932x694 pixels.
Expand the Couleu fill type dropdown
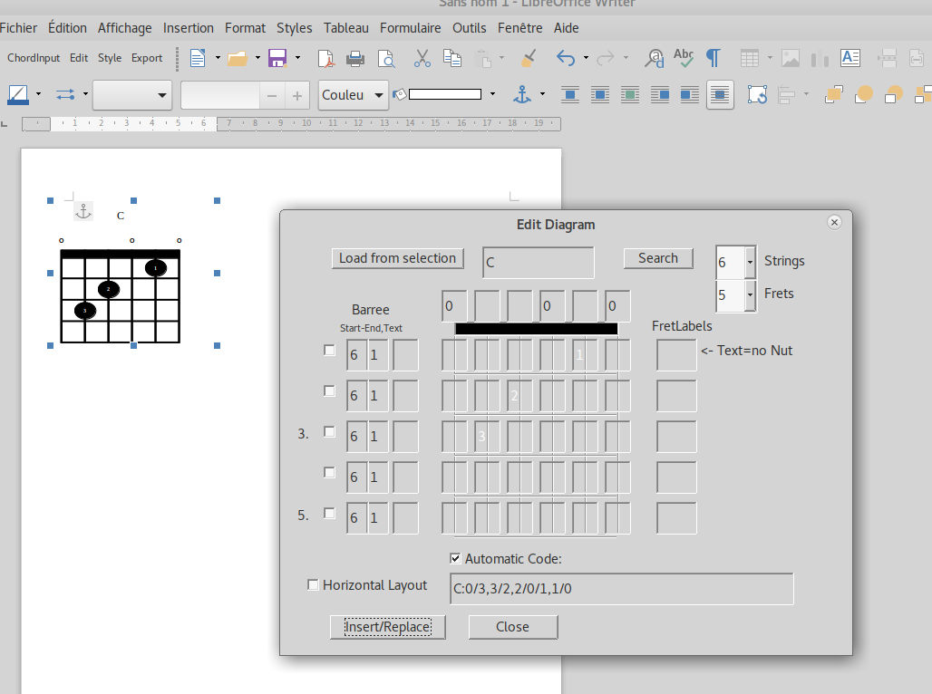pos(377,95)
